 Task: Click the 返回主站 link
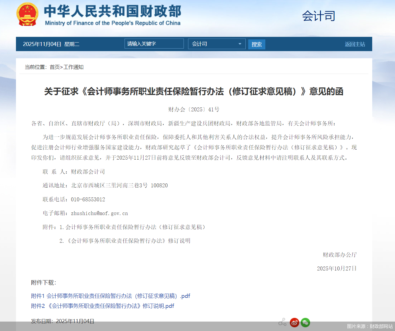355,44
